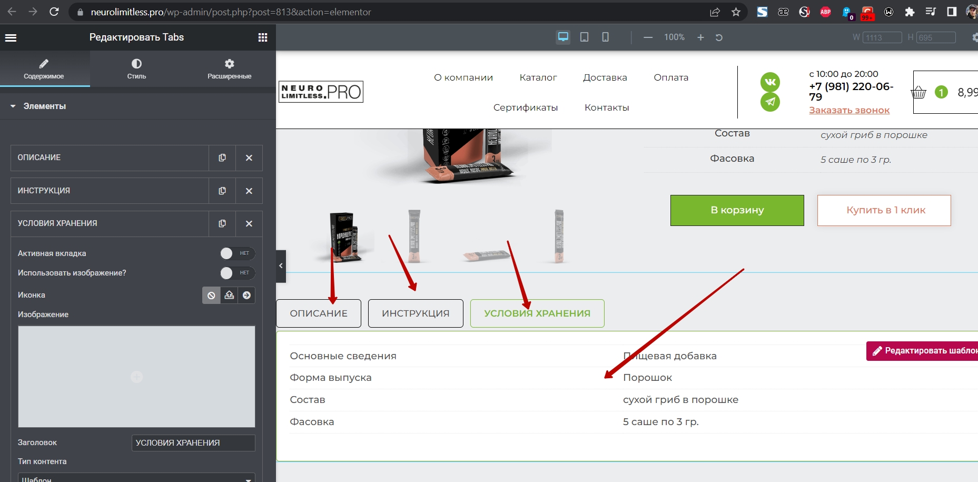Reset zoom level to default
The height and width of the screenshot is (482, 978).
pos(719,37)
